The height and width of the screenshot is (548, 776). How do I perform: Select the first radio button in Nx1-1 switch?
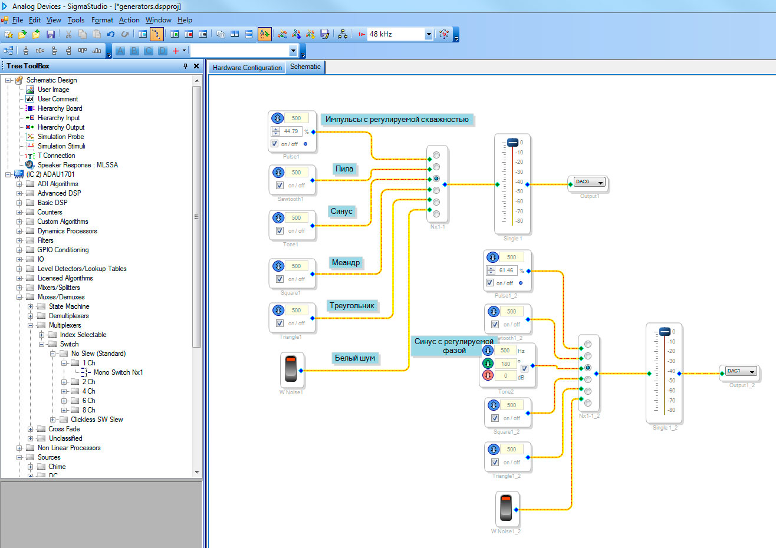pos(436,155)
